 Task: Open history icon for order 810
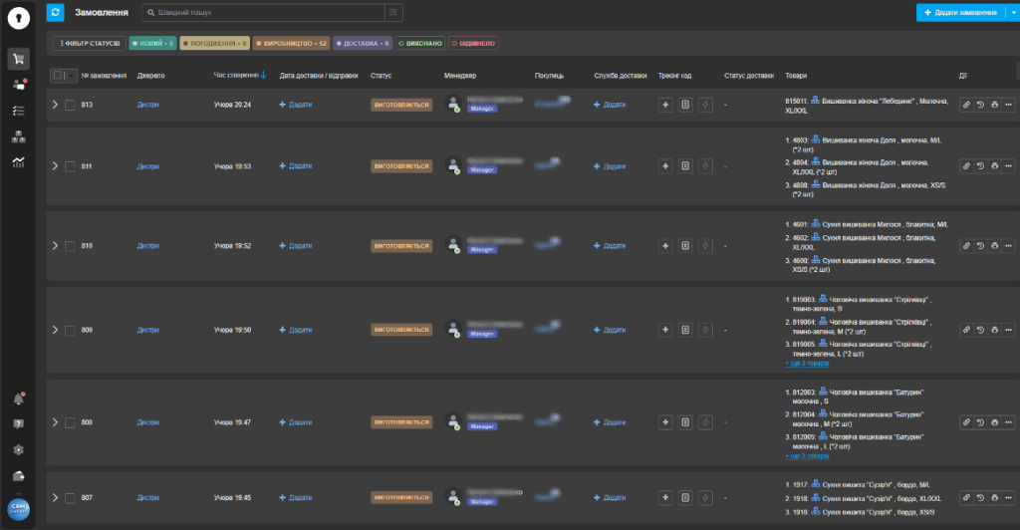980,244
